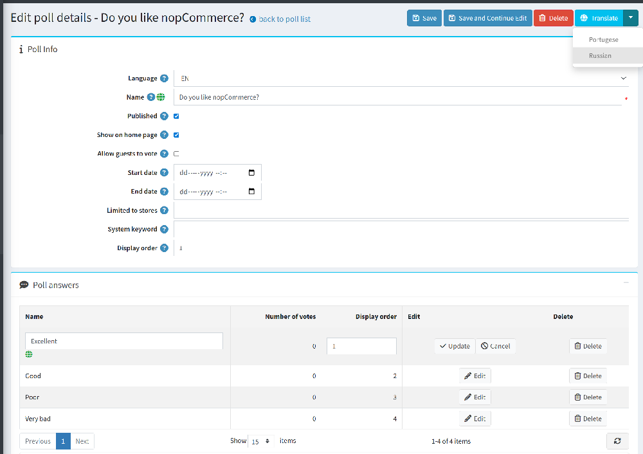Click the globe icon under Excellent answer
The image size is (643, 454).
(x=29, y=354)
